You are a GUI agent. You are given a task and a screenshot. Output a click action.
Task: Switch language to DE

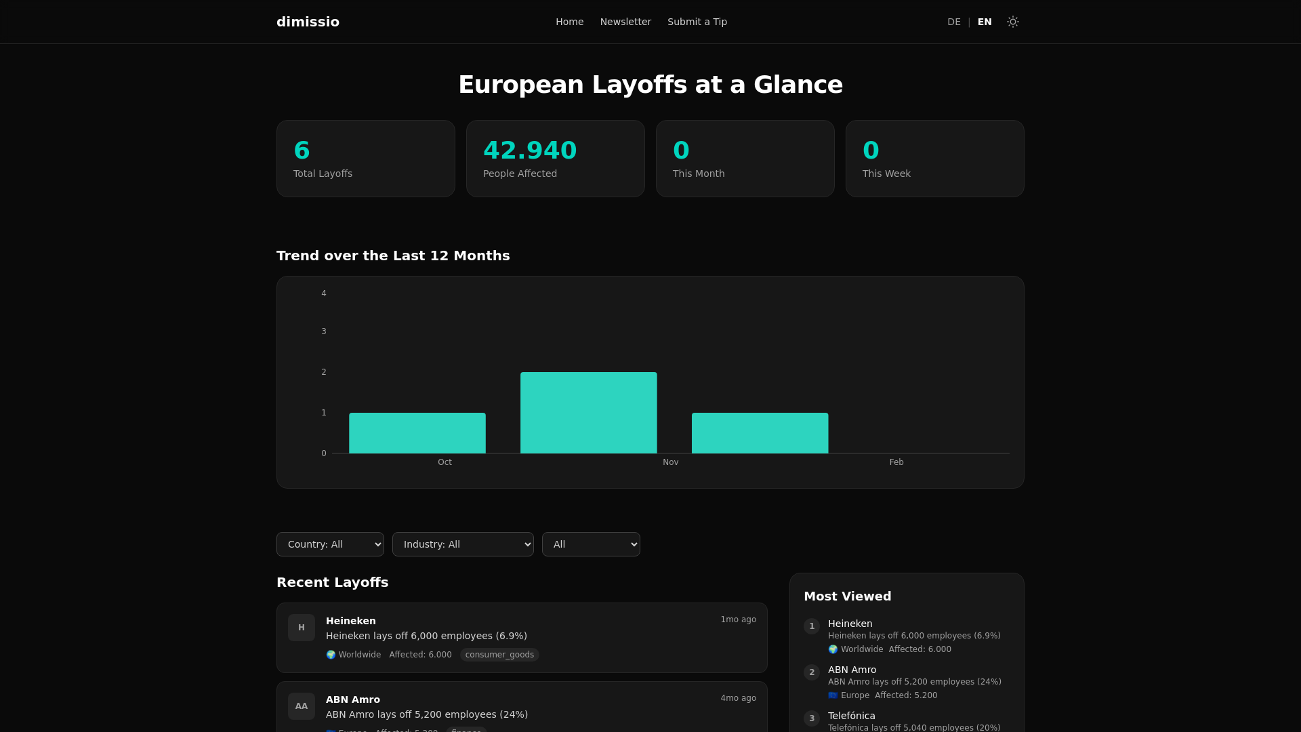[x=953, y=22]
